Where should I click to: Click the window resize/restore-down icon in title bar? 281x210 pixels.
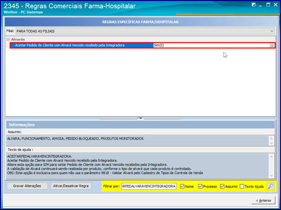253,5
